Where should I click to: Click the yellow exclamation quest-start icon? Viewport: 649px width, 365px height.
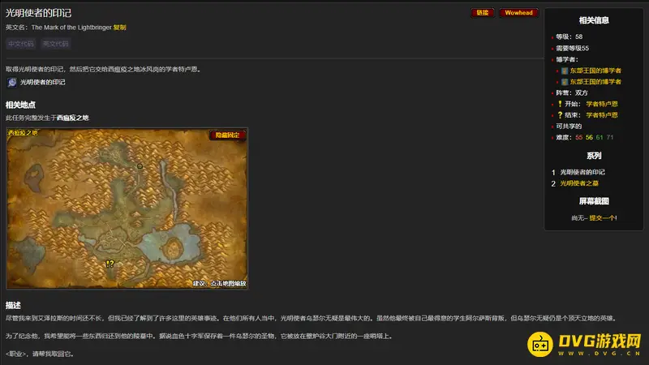[x=560, y=104]
